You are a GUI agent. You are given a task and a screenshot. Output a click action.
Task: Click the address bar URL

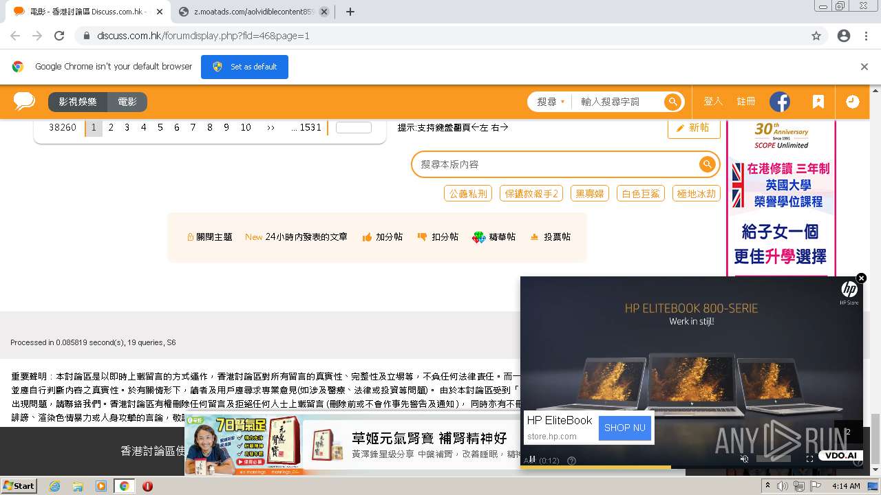(x=203, y=36)
